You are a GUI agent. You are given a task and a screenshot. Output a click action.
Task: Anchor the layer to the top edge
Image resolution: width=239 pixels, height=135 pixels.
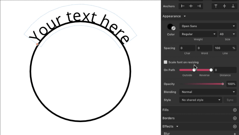click(x=216, y=6)
